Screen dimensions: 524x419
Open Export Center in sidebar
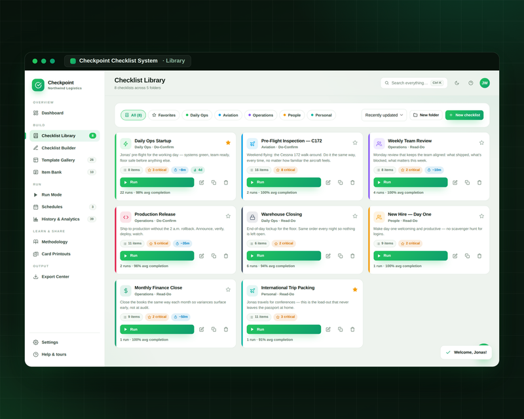[x=64, y=277]
